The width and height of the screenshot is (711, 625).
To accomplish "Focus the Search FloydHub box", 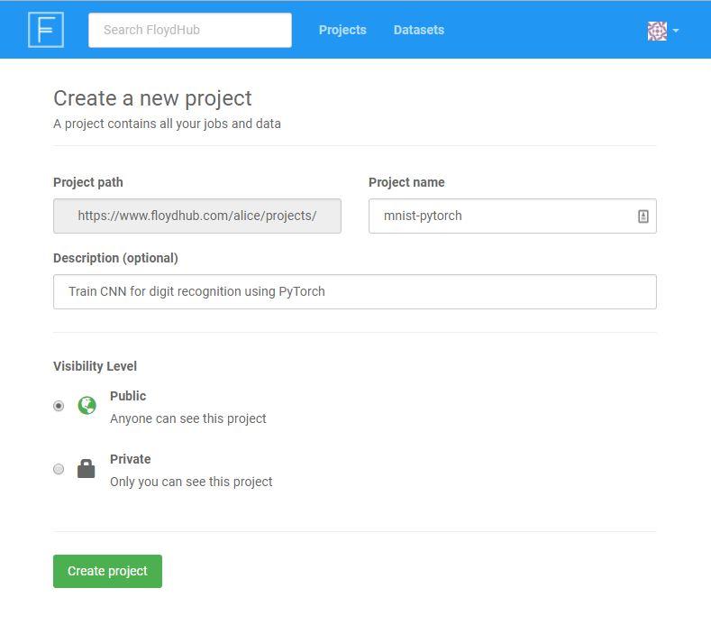I will tap(189, 30).
